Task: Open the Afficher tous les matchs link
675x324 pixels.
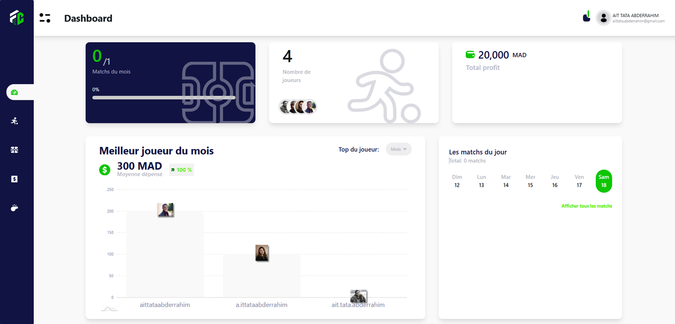Action: pyautogui.click(x=586, y=206)
